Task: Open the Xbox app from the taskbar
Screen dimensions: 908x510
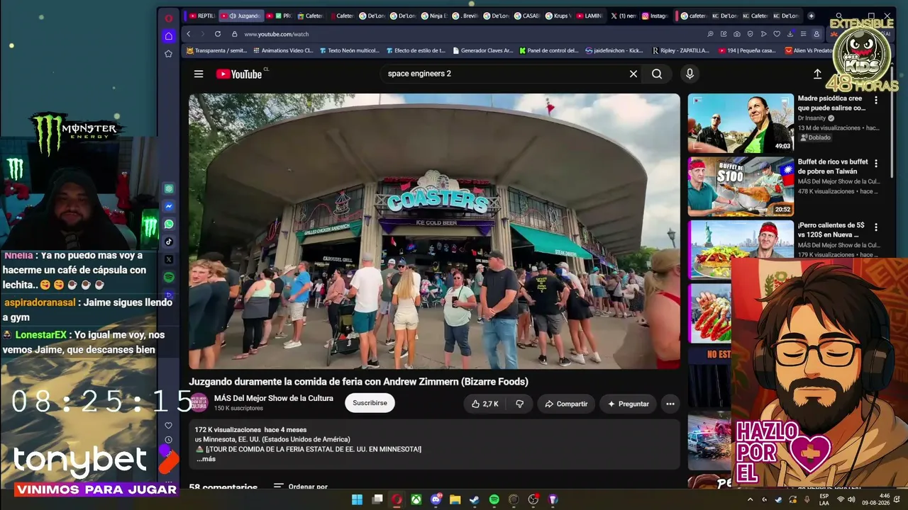Action: [416, 499]
